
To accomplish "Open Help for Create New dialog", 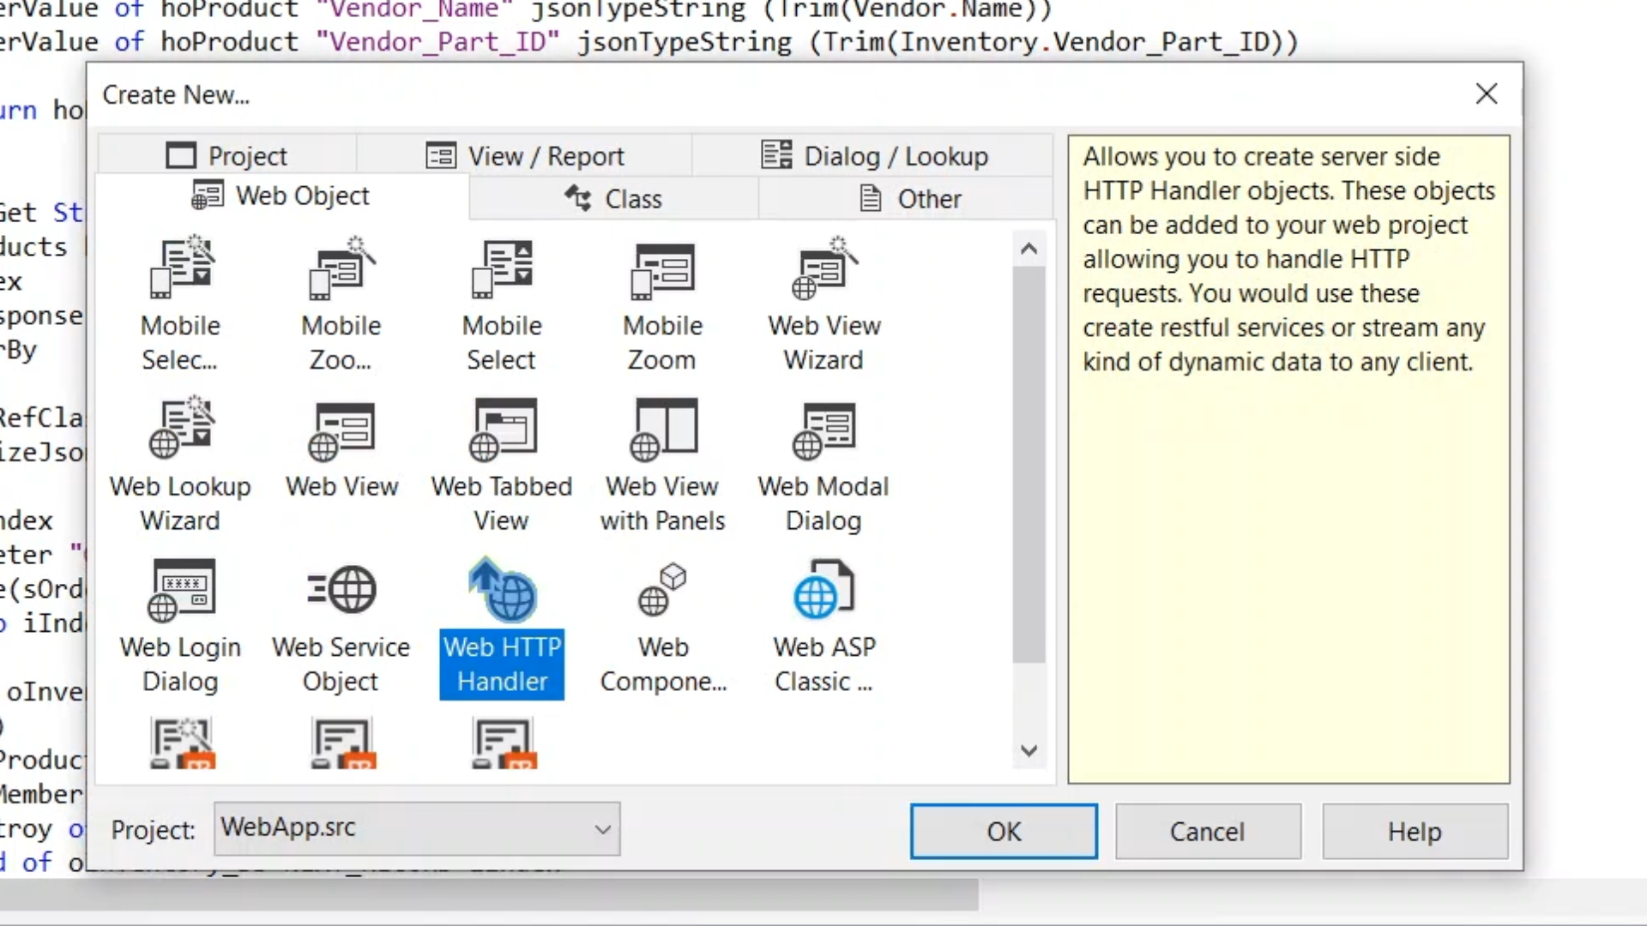I will [x=1414, y=832].
